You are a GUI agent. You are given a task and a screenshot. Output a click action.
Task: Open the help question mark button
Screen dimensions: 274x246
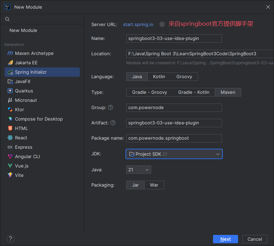coord(10,239)
